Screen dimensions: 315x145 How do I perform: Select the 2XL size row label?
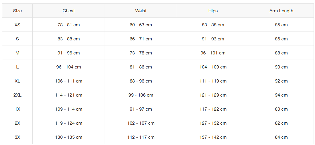tap(17, 95)
